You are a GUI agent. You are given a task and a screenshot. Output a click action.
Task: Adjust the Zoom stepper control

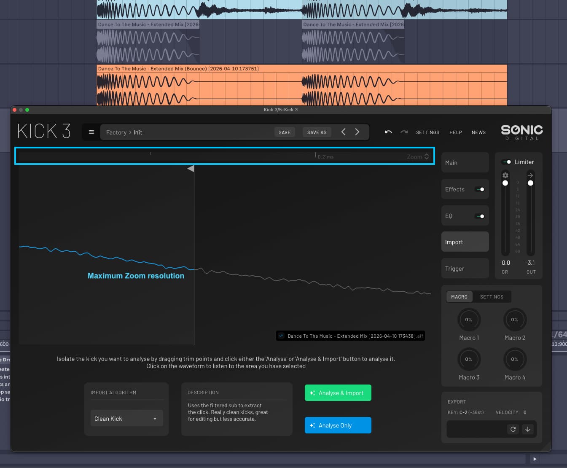(427, 157)
